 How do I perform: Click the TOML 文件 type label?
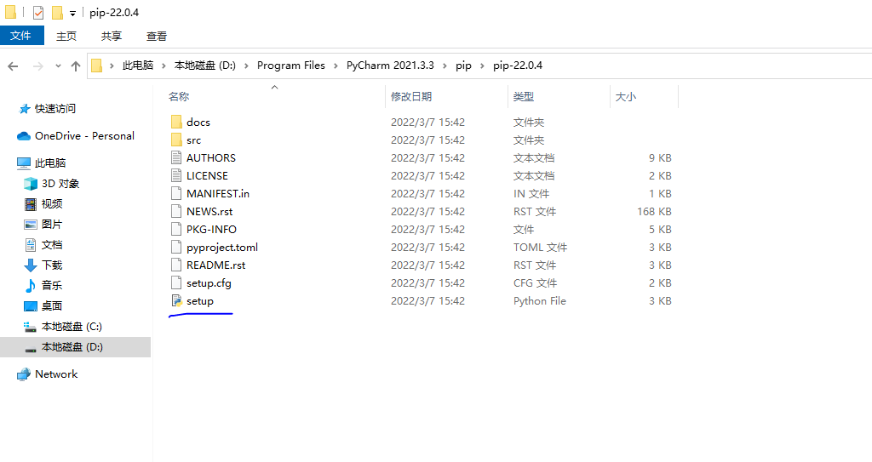click(x=540, y=247)
